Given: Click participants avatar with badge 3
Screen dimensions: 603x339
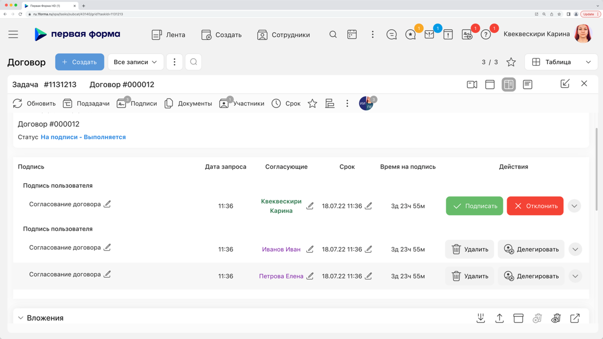Looking at the screenshot, I should coord(367,103).
